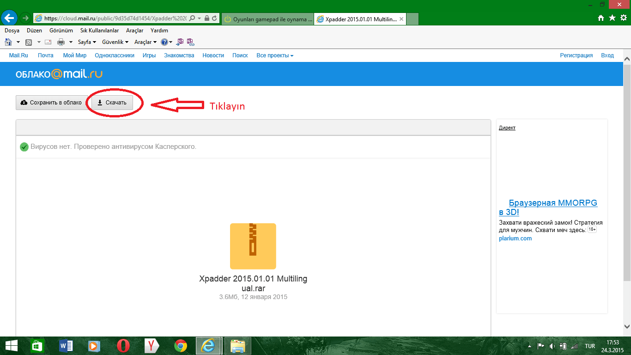Open the Araçlar dropdown in the command bar

(x=146, y=42)
